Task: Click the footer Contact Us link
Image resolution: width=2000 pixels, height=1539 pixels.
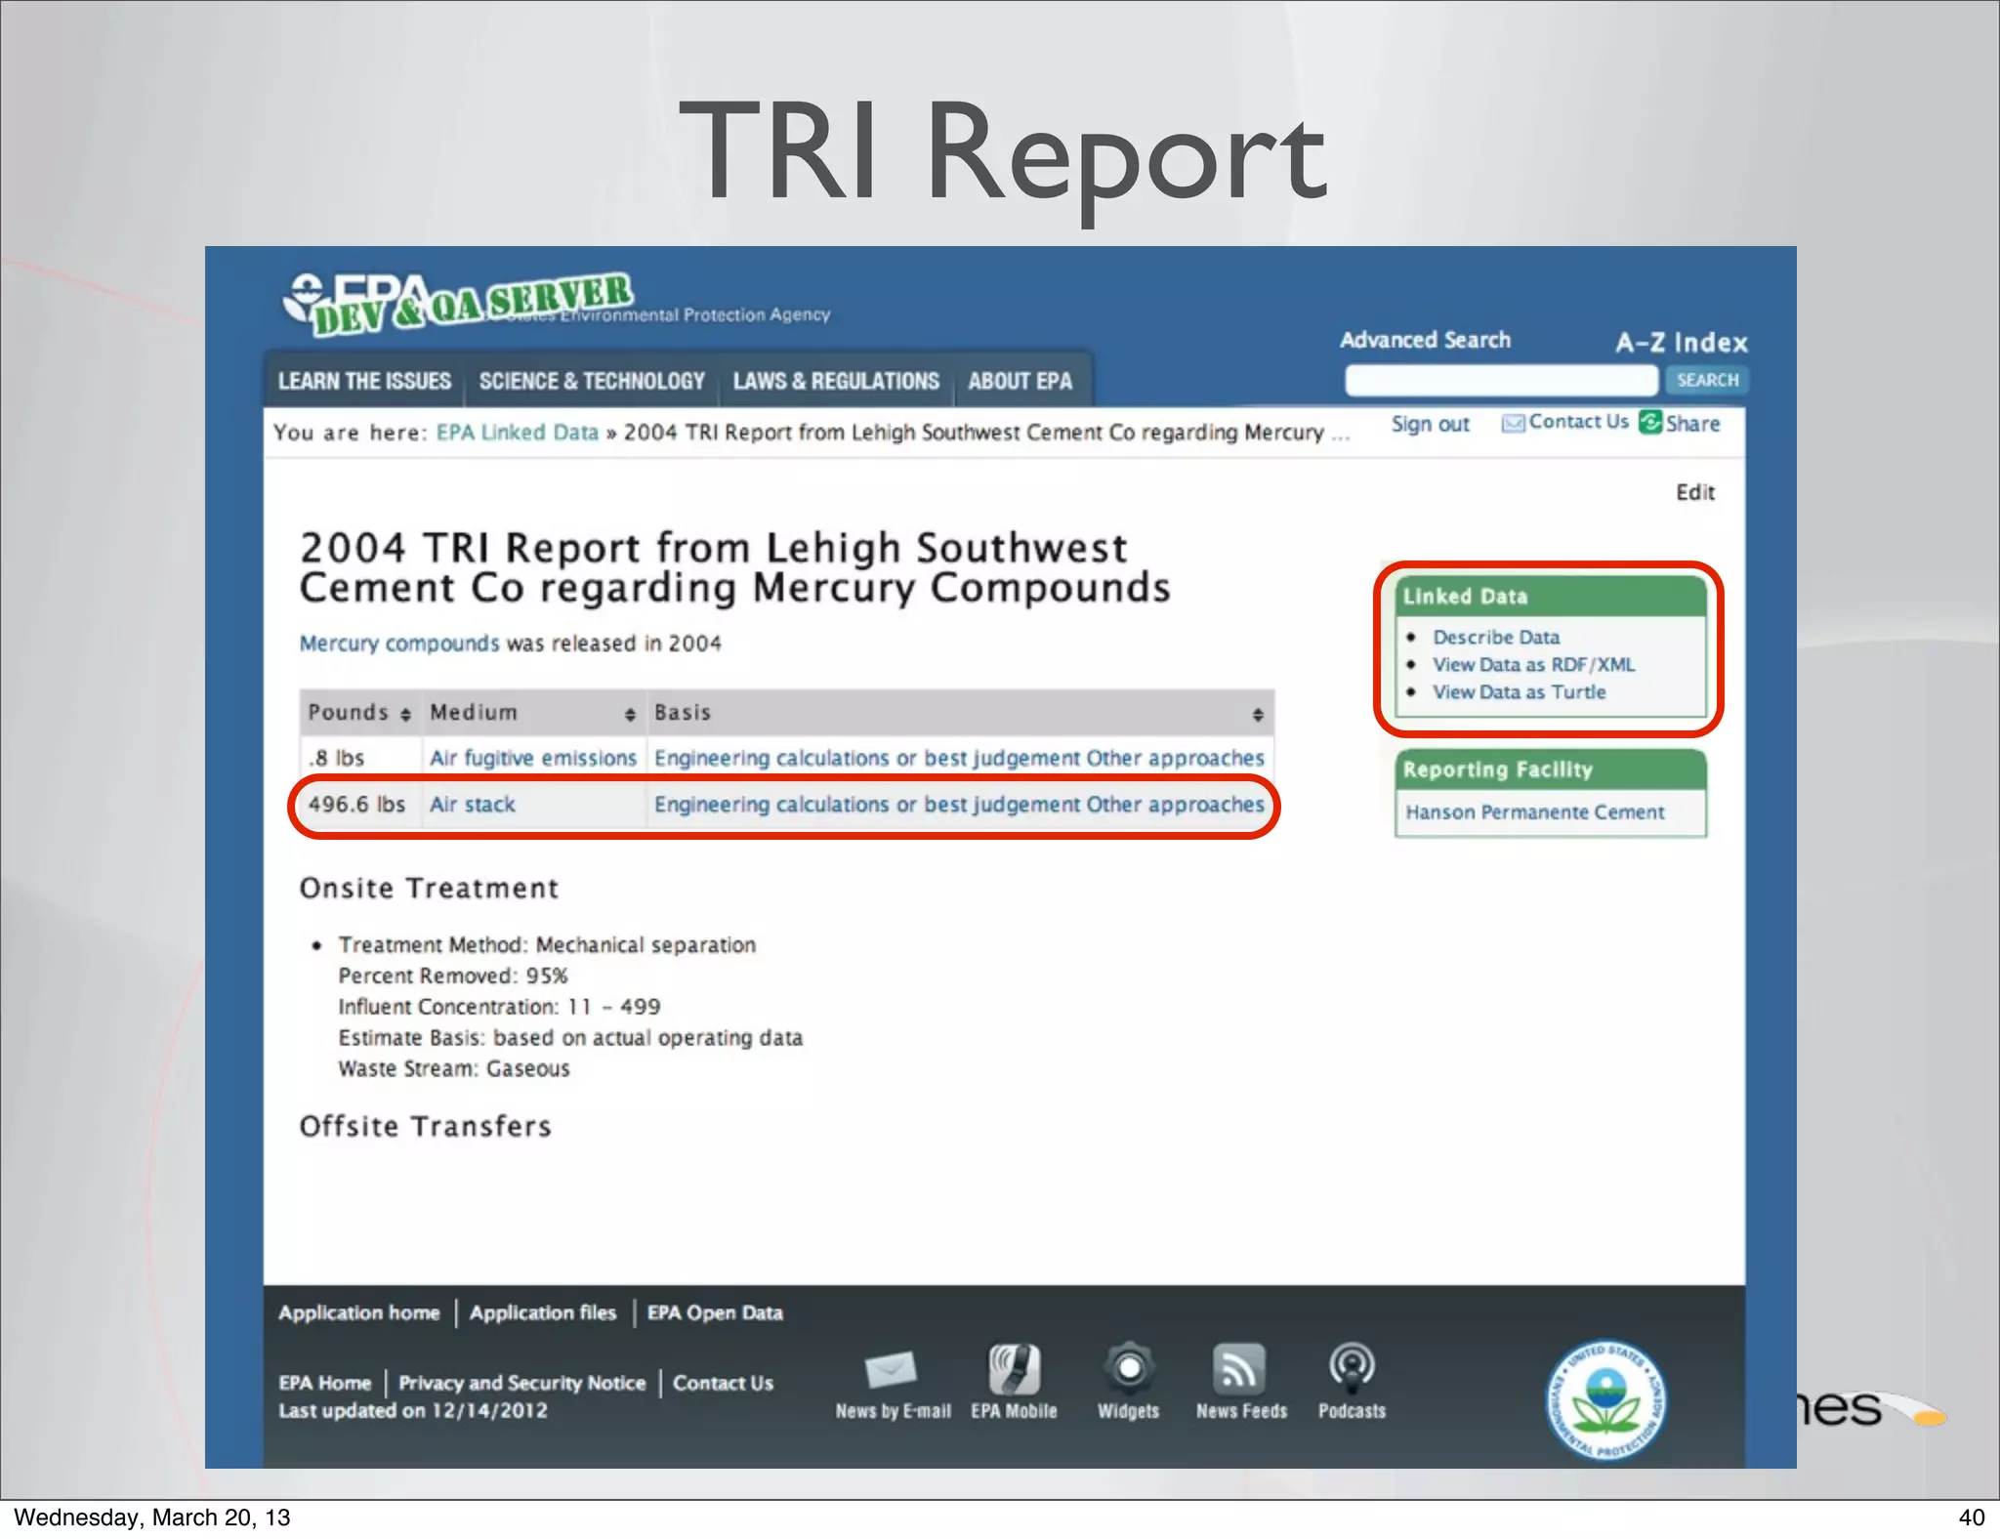Action: tap(723, 1383)
